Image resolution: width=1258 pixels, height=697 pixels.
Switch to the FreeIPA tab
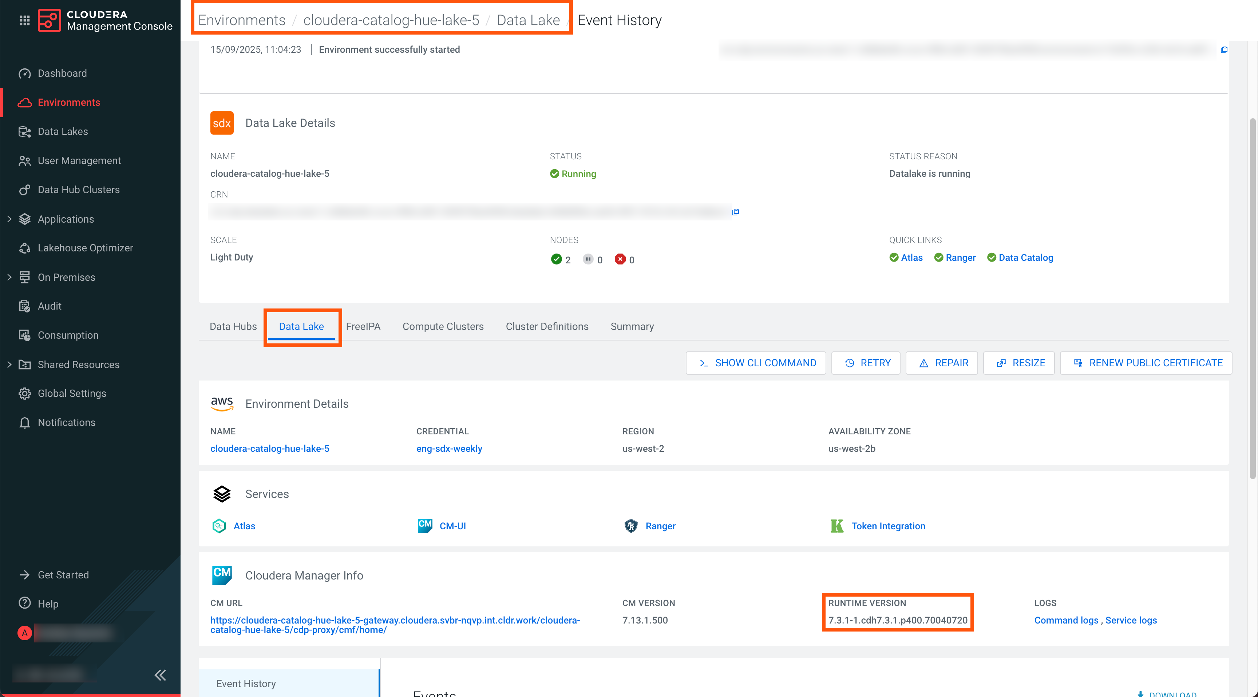click(363, 327)
